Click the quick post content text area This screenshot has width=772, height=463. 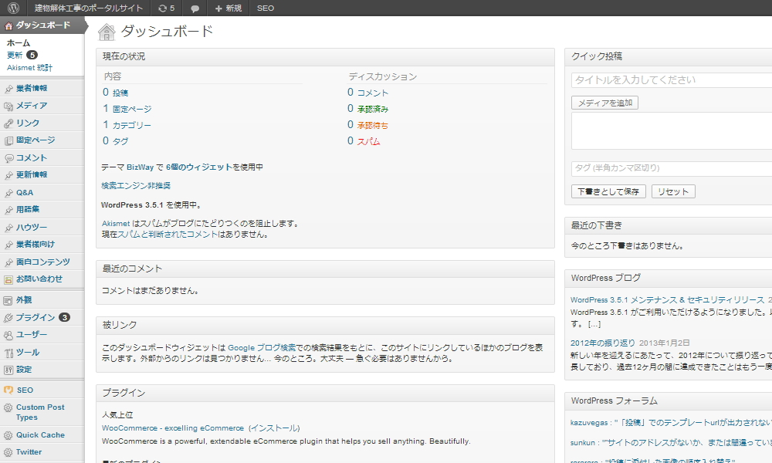672,131
